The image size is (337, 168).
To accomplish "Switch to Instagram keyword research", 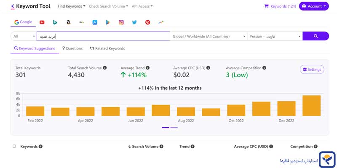I will pyautogui.click(x=121, y=22).
